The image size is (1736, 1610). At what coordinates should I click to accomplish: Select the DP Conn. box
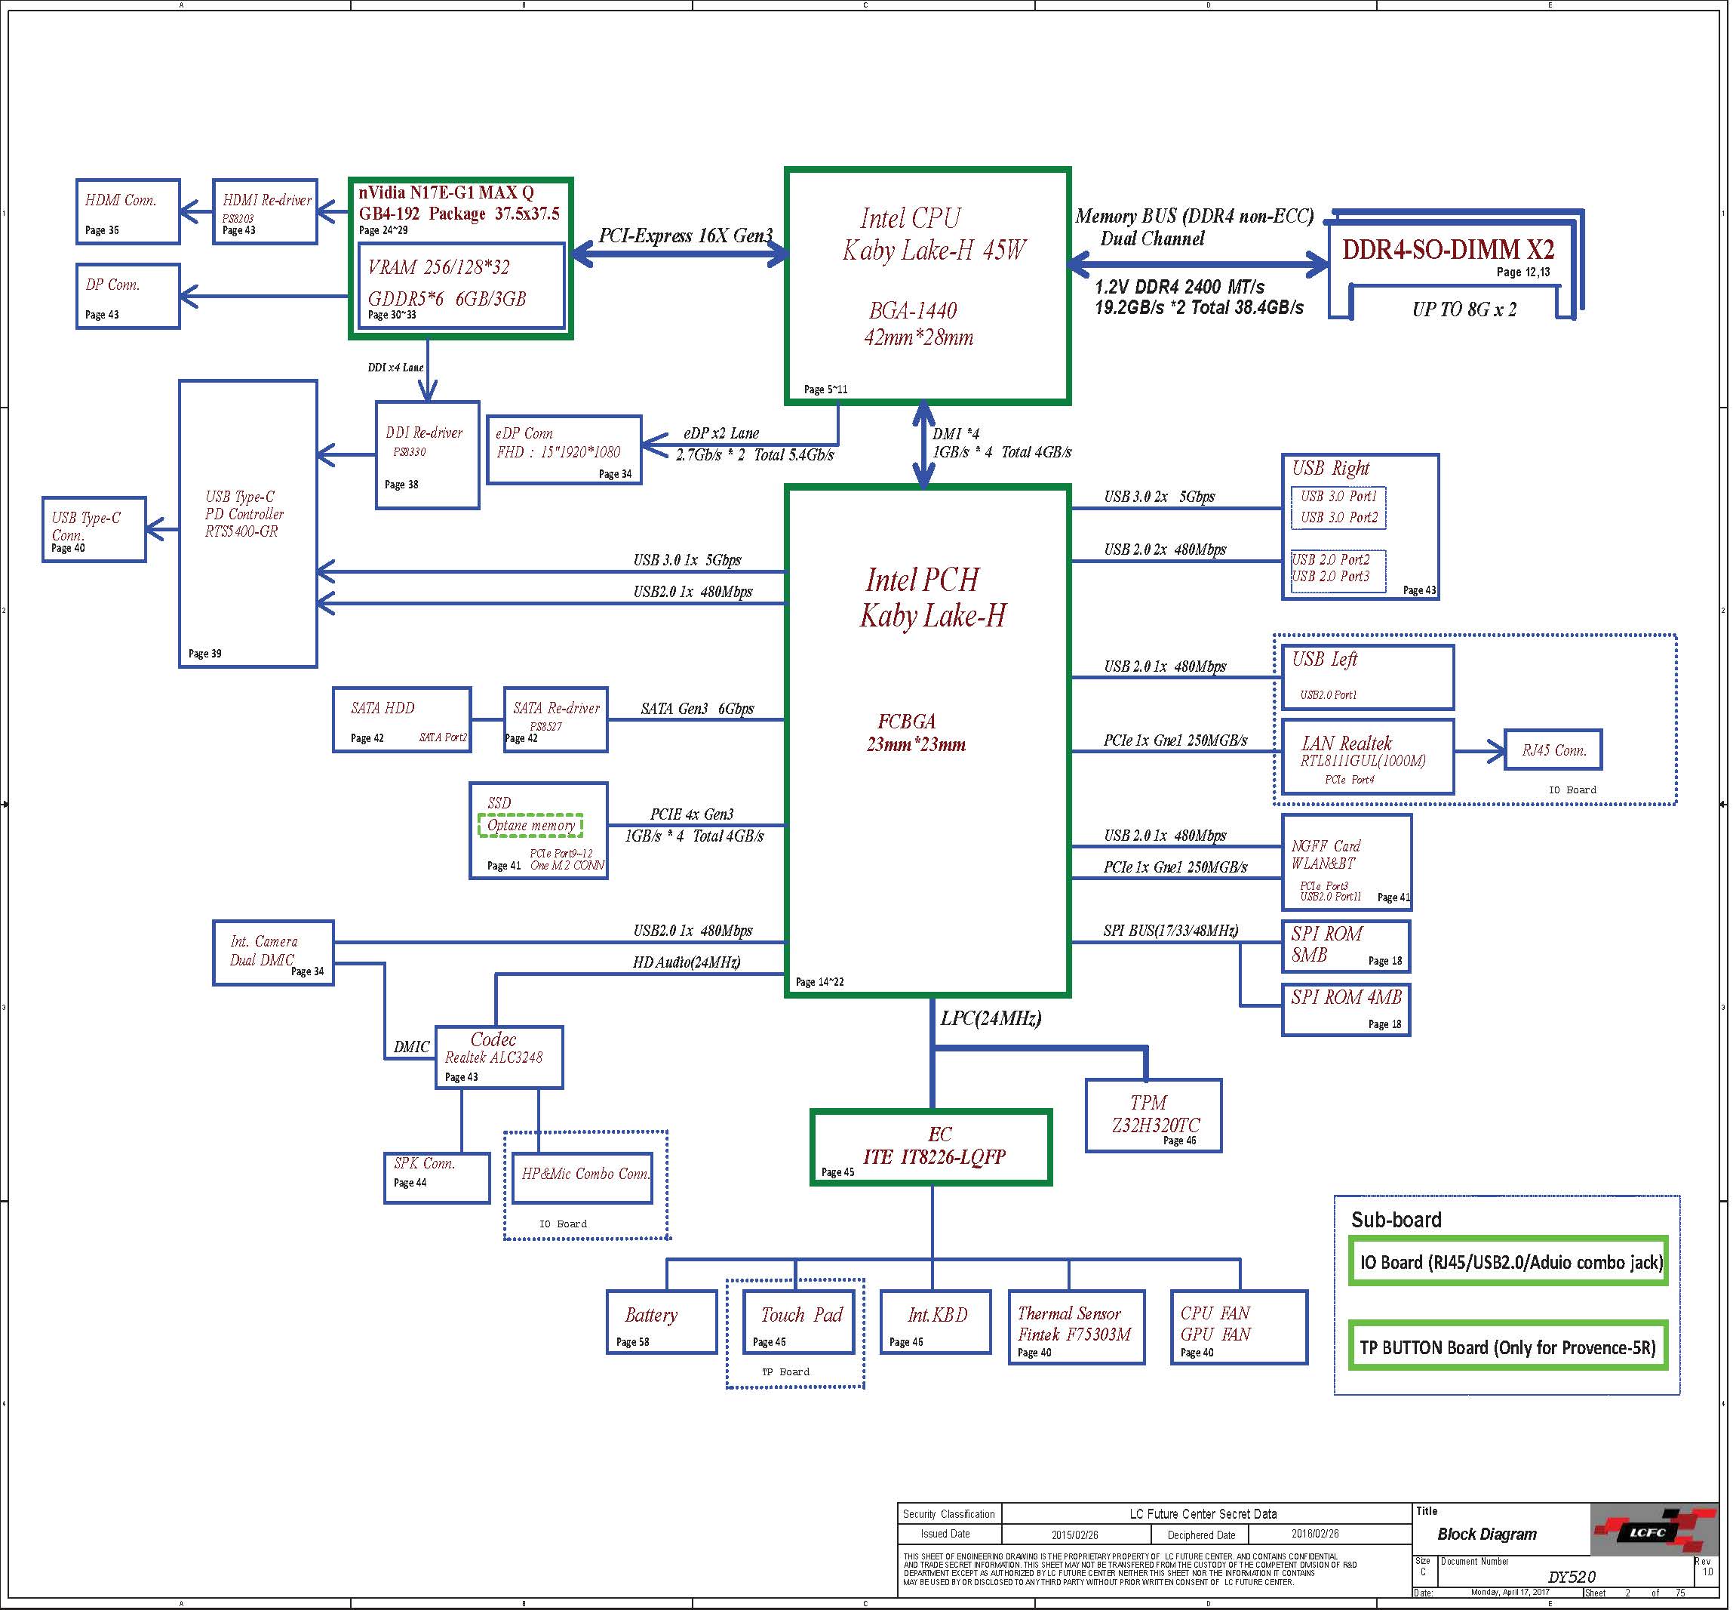pyautogui.click(x=127, y=296)
